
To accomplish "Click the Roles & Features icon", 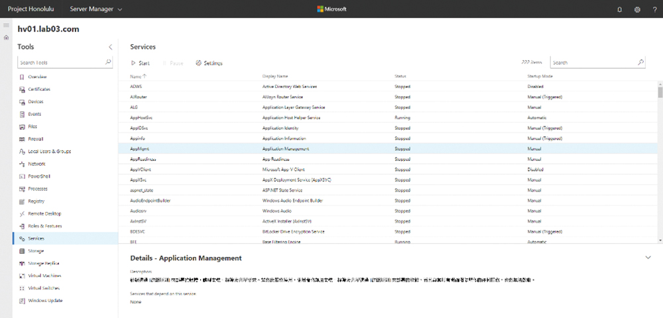I will tap(22, 227).
